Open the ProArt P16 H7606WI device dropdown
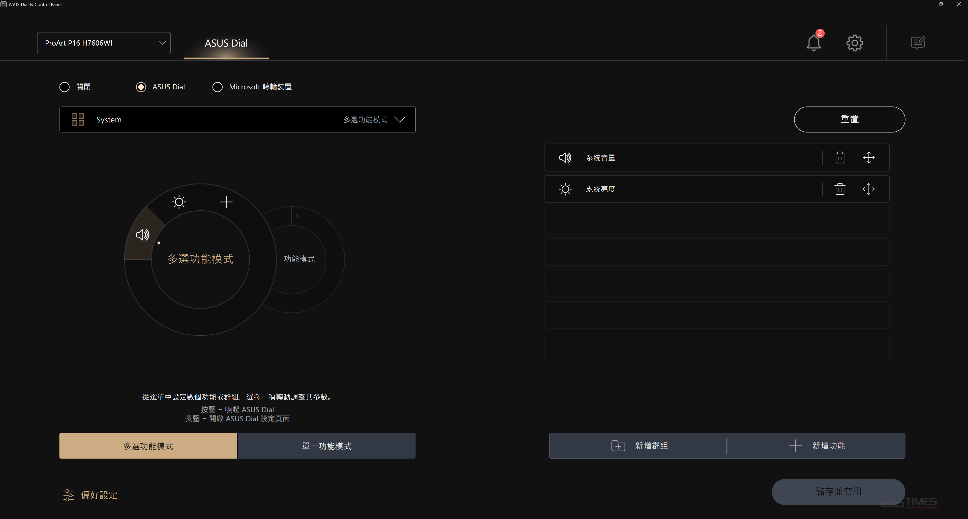 (104, 43)
